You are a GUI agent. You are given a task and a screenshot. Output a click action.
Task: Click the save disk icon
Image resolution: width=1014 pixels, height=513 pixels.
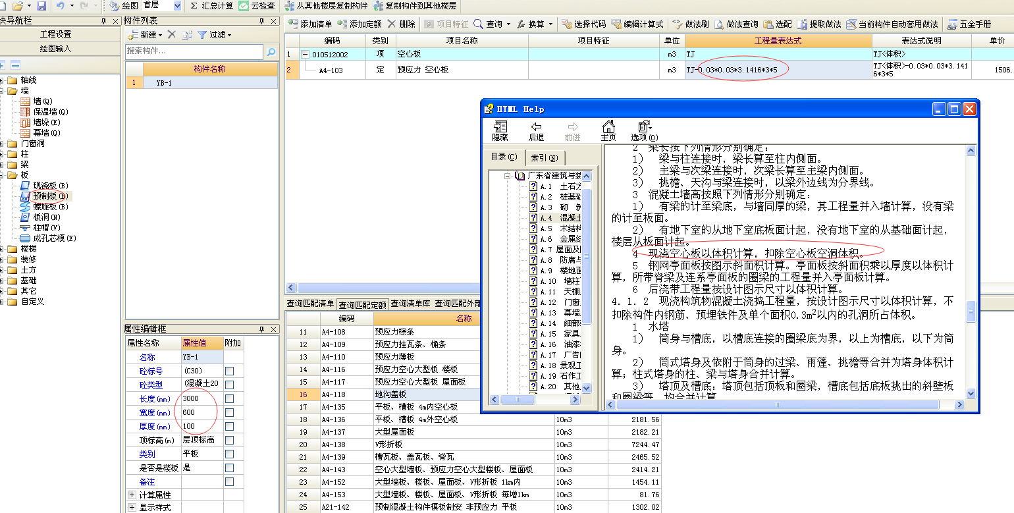pos(41,5)
